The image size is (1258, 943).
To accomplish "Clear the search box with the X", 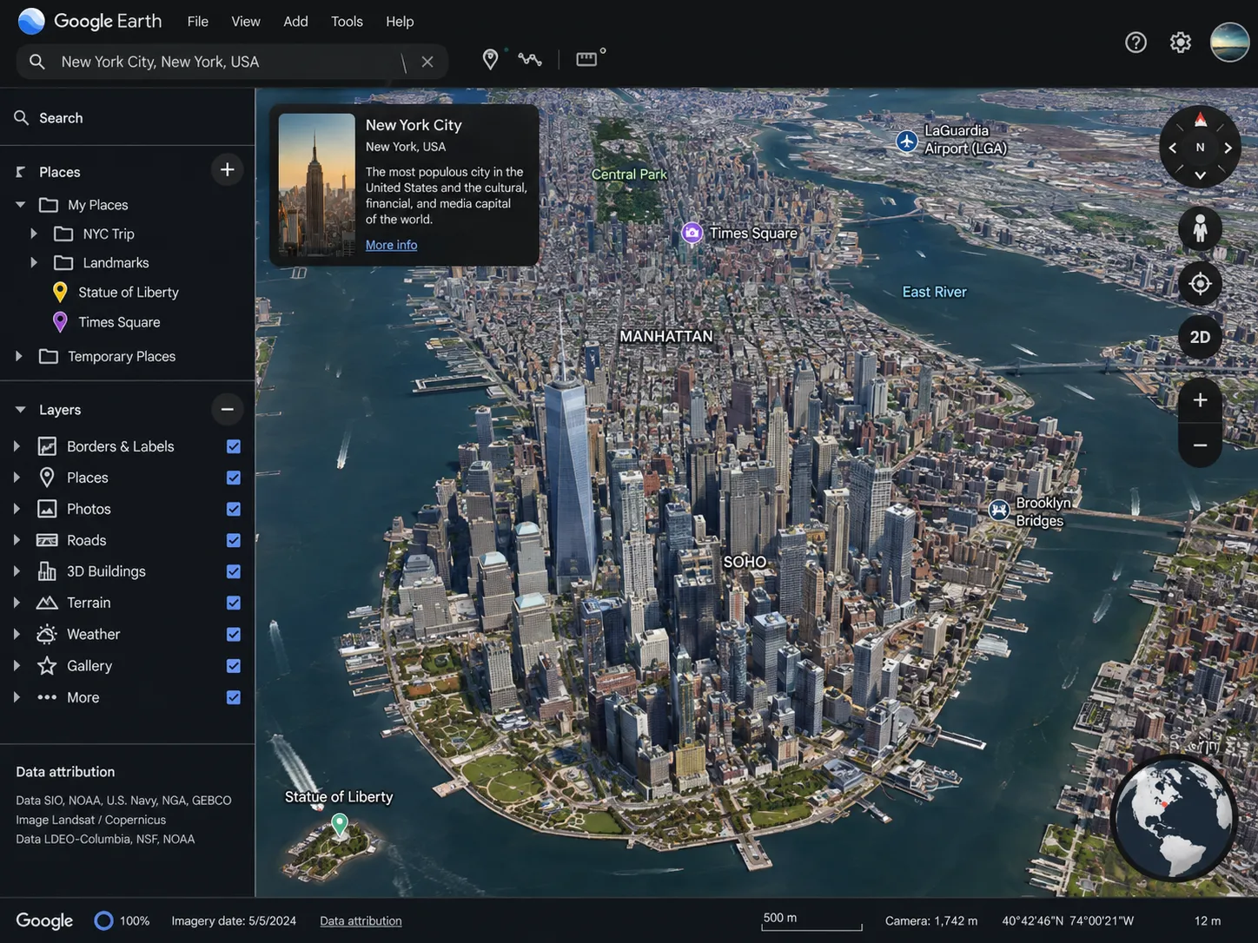I will click(427, 62).
